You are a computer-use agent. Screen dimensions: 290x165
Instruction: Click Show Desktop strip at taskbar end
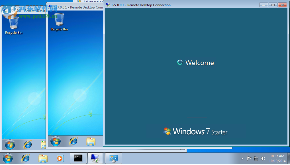pos(289,158)
